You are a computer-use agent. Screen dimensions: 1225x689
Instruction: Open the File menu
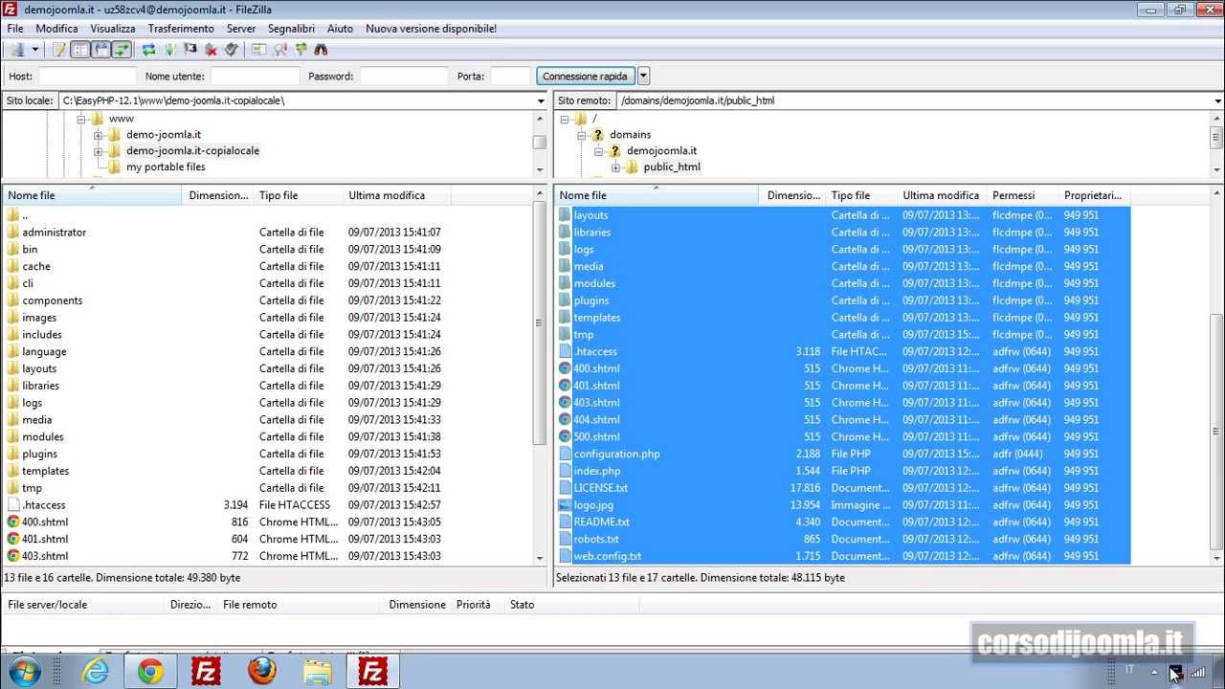(x=15, y=29)
